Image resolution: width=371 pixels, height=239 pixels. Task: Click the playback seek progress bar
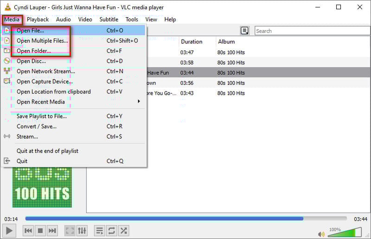tap(185, 219)
